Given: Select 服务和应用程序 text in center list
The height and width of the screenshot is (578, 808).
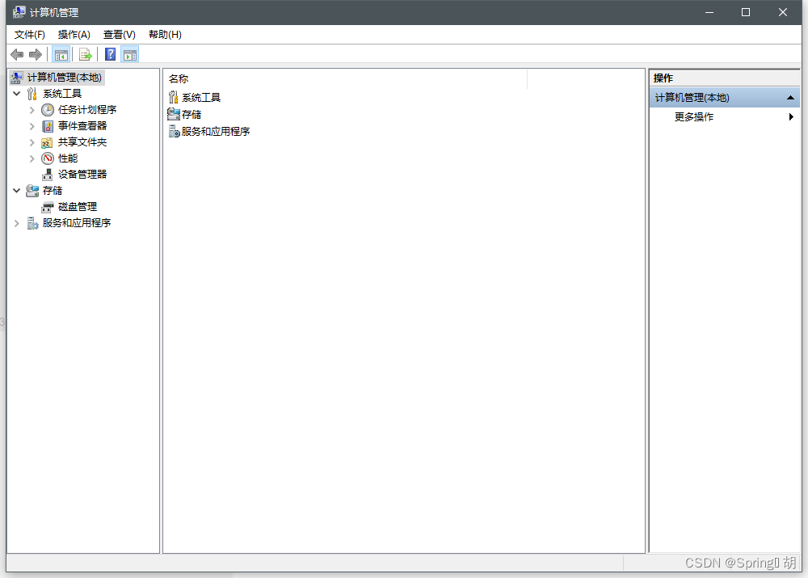Looking at the screenshot, I should 216,132.
